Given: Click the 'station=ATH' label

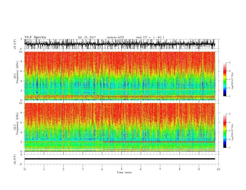Looking at the screenshot, I should click(115, 37).
